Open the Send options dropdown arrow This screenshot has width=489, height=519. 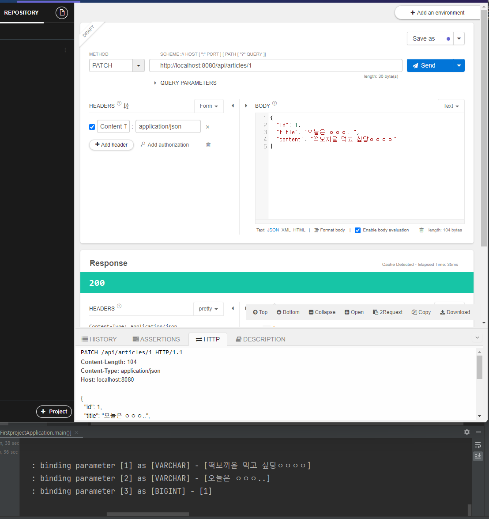click(459, 65)
